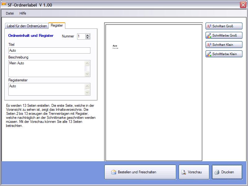Viewport: 248px width, 186px height.
Task: Switch to Label für den Ordnerrücken tab
Action: (x=27, y=26)
